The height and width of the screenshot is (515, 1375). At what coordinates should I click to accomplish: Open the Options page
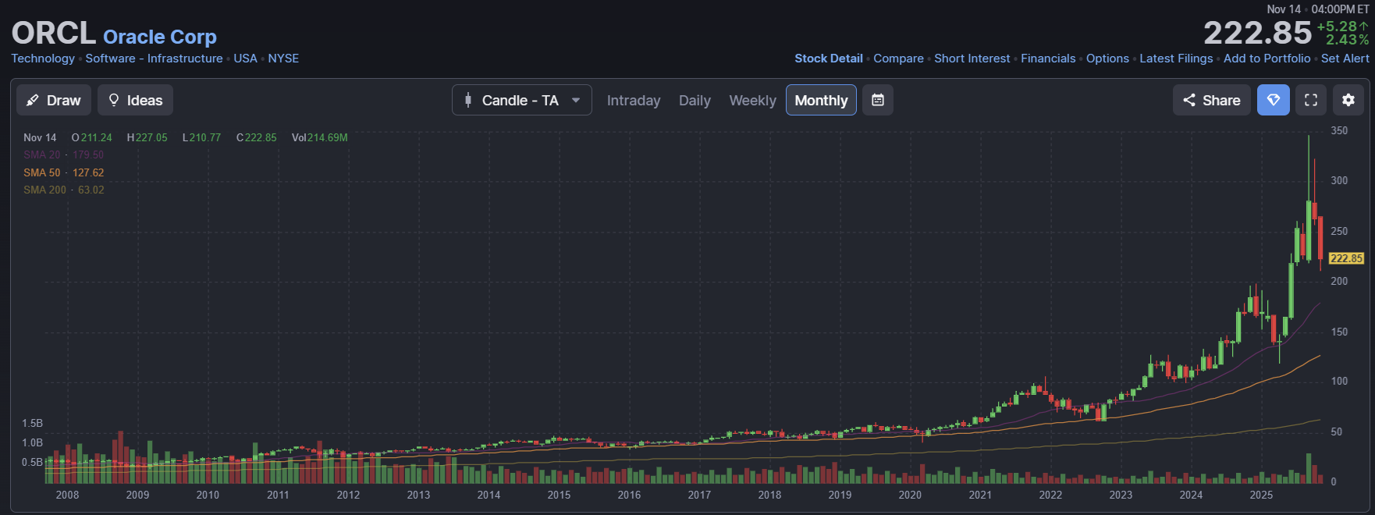click(x=1107, y=59)
